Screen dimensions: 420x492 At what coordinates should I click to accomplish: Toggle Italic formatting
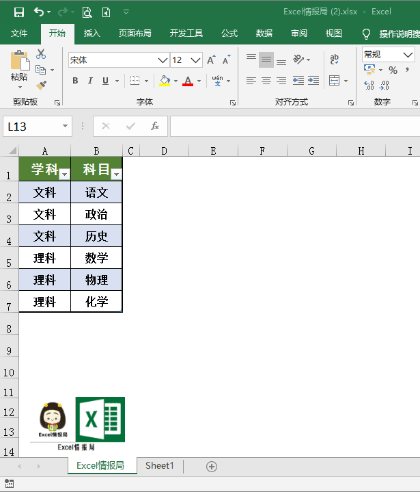coord(90,81)
